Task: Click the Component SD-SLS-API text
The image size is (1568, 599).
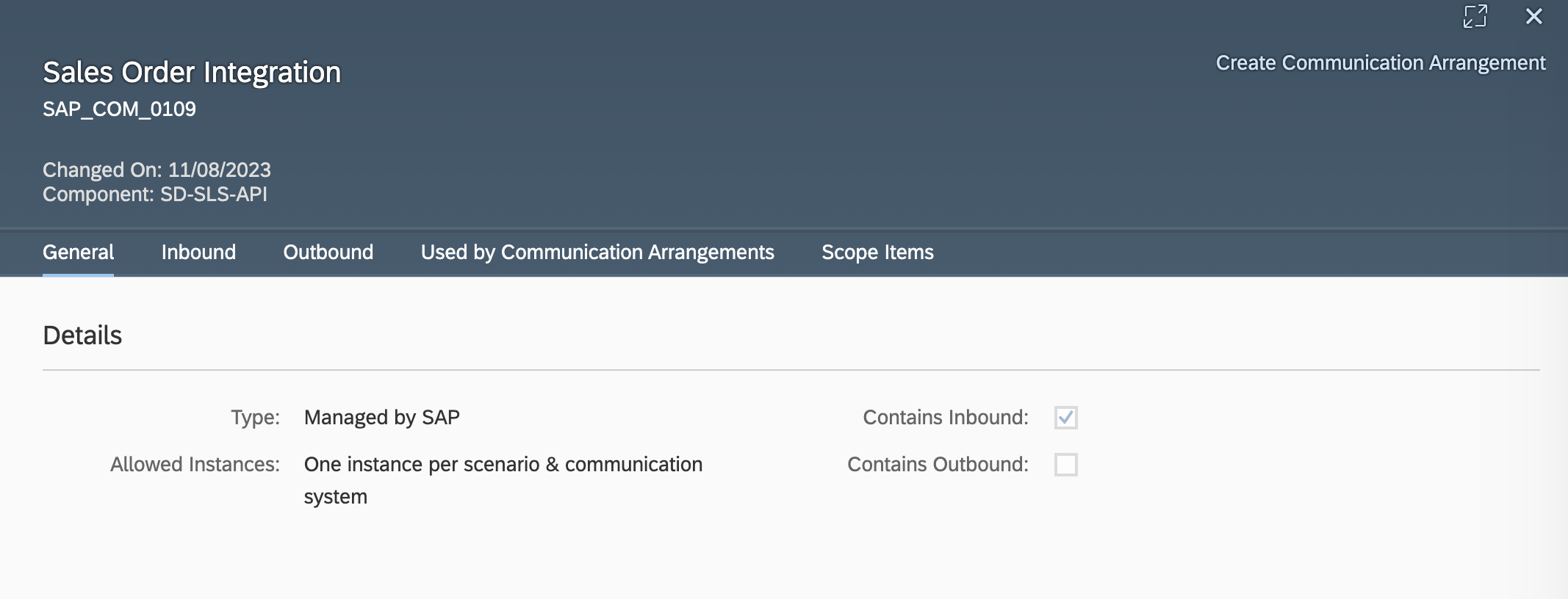Action: pyautogui.click(x=213, y=195)
